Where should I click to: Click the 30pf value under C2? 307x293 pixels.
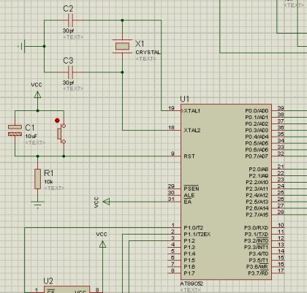[68, 31]
